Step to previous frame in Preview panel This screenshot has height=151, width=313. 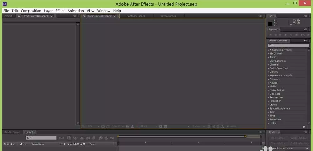[x=275, y=35]
